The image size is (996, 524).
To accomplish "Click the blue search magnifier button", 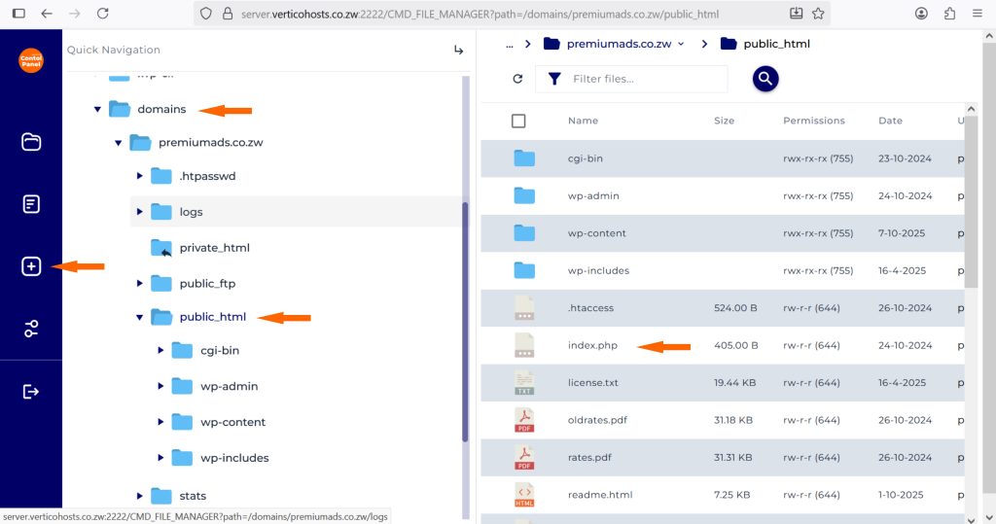I will pyautogui.click(x=765, y=79).
